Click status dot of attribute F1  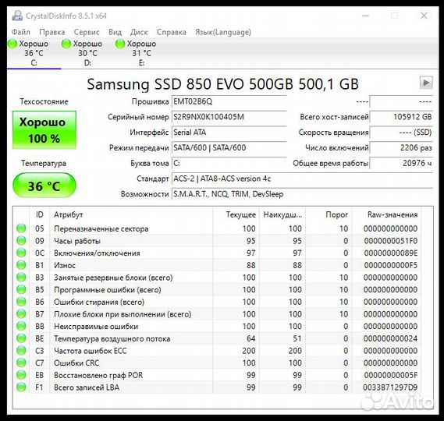21,387
